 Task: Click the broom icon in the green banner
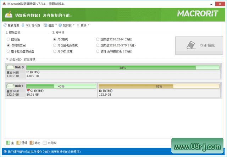(9, 15)
